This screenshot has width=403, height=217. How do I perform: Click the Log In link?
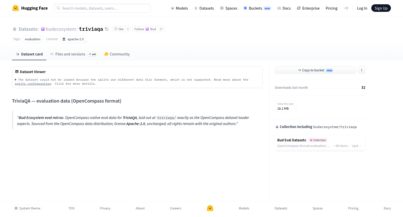362,8
